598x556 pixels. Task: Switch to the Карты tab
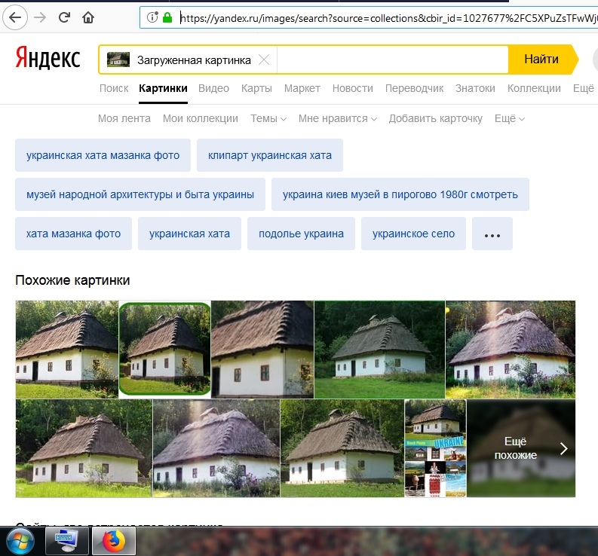coord(256,88)
